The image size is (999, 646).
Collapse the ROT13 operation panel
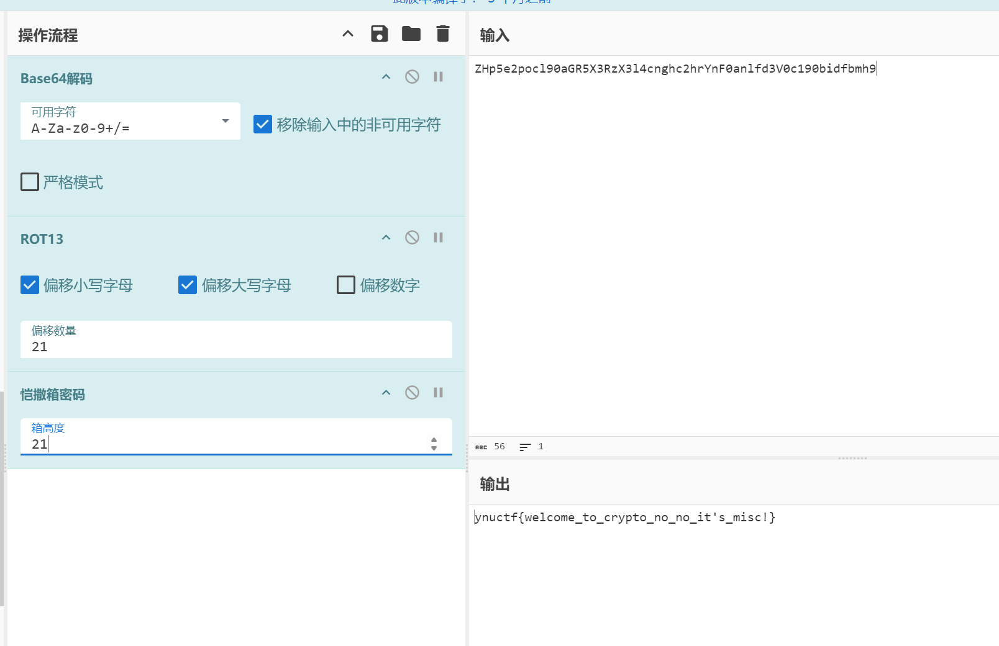pos(386,238)
